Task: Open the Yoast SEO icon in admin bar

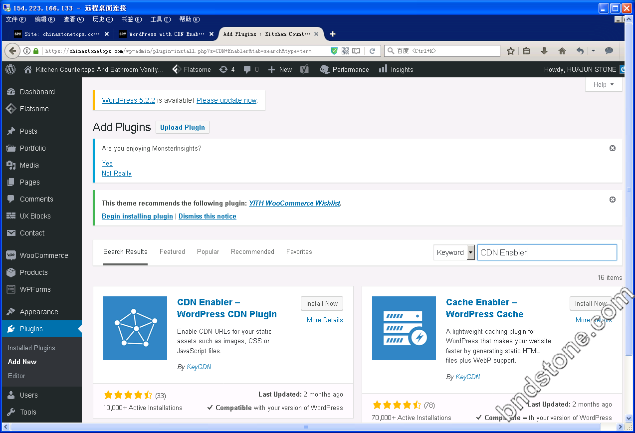Action: pyautogui.click(x=304, y=69)
